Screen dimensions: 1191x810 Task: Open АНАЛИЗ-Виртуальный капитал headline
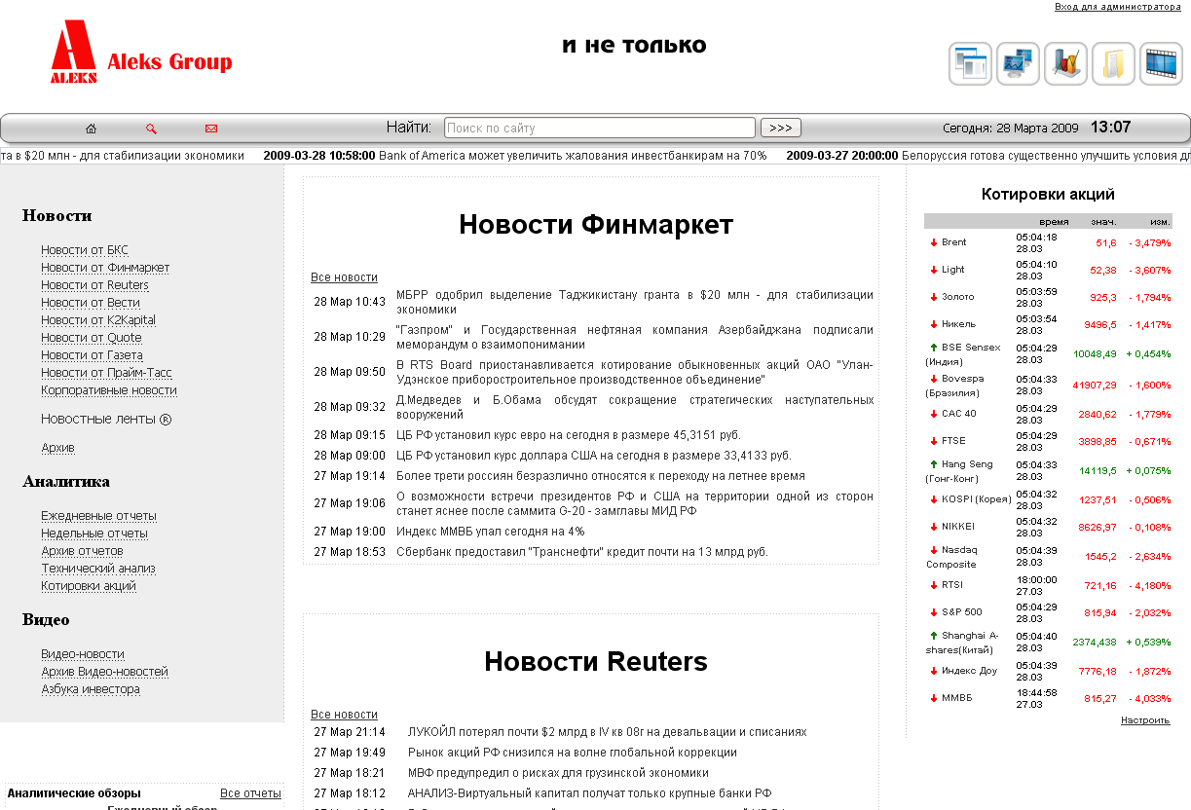pyautogui.click(x=590, y=793)
